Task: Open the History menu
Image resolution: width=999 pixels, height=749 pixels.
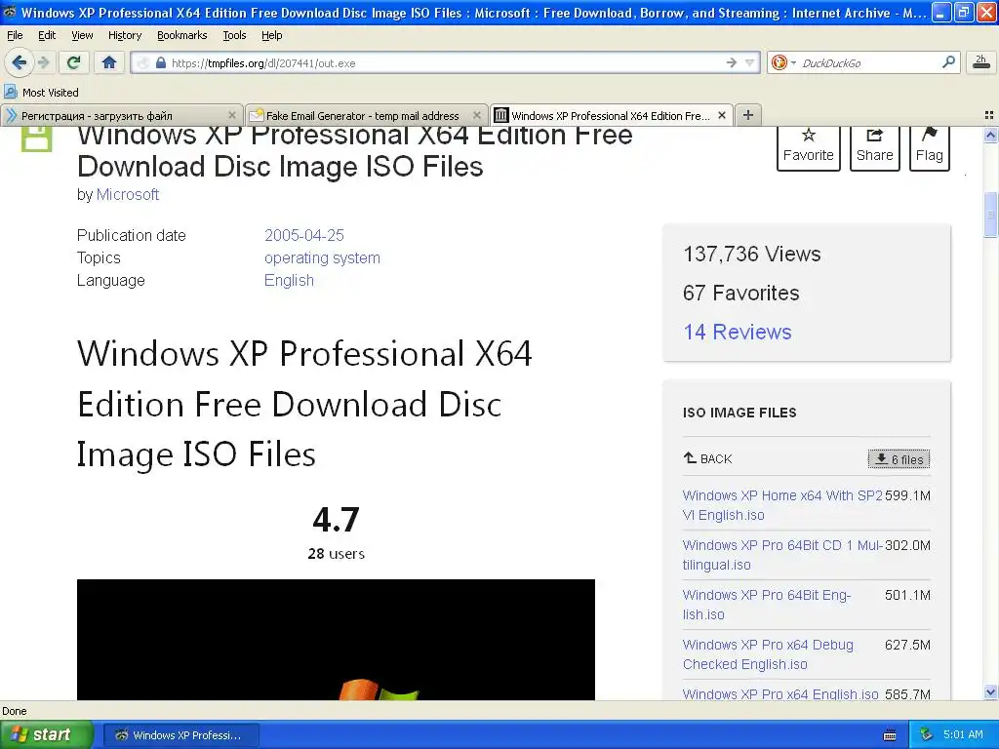Action: point(124,35)
